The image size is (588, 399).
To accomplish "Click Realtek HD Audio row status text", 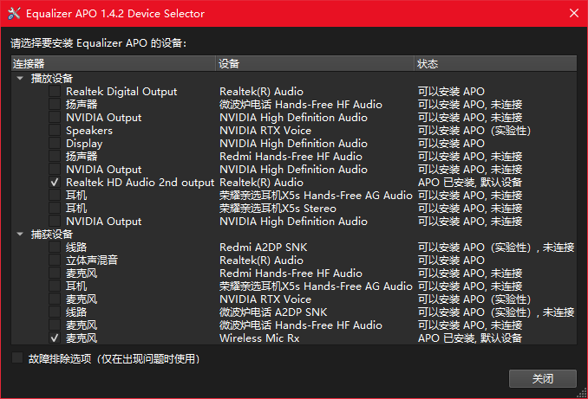I will tap(470, 183).
